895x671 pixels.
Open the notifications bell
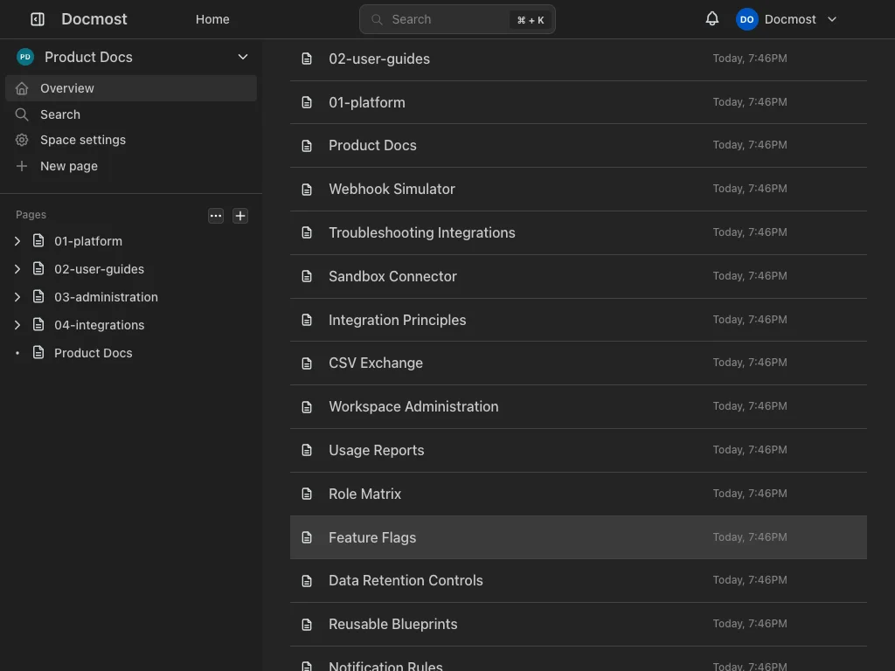(711, 19)
